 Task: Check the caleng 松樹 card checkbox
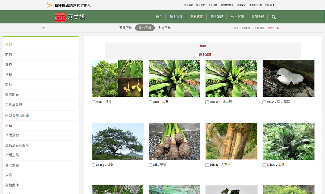(93, 165)
